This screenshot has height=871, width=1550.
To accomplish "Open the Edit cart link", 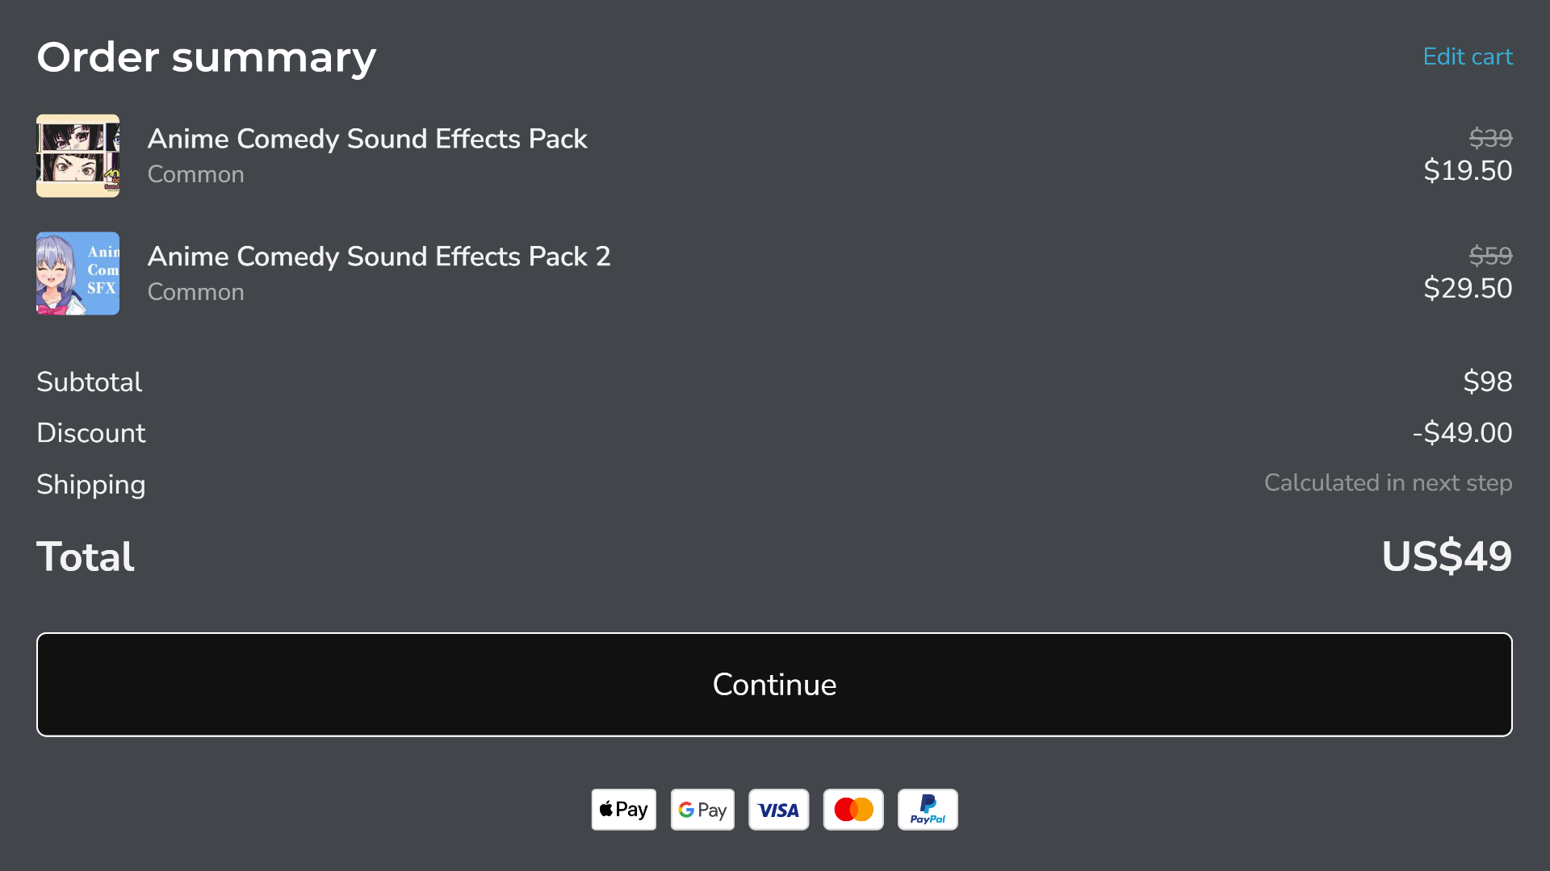I will click(x=1467, y=56).
